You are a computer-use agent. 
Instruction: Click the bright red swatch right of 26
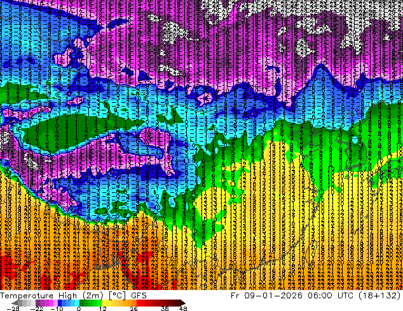(139, 303)
